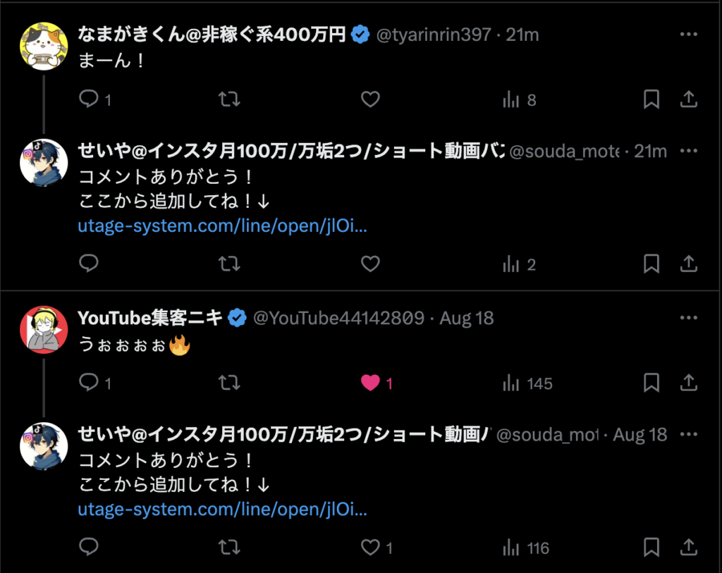Open more options on なまがきくん tweet
The height and width of the screenshot is (573, 722).
[x=688, y=34]
